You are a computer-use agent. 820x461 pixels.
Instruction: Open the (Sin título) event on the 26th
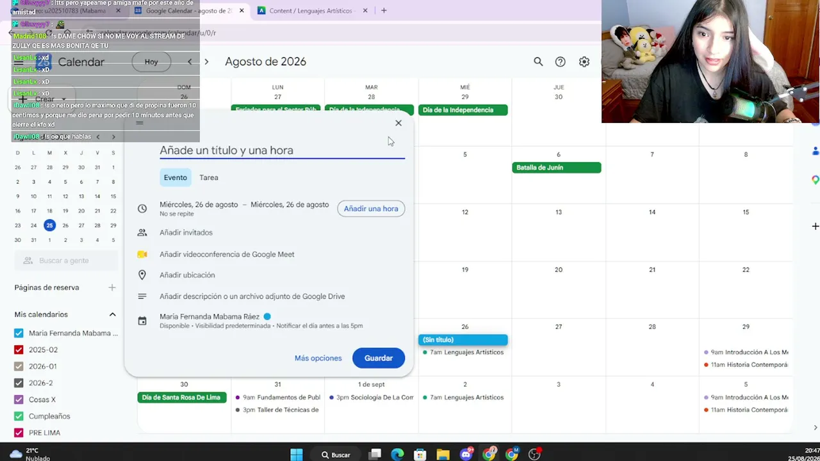463,340
